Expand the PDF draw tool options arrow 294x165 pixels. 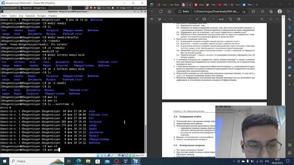tap(165, 19)
